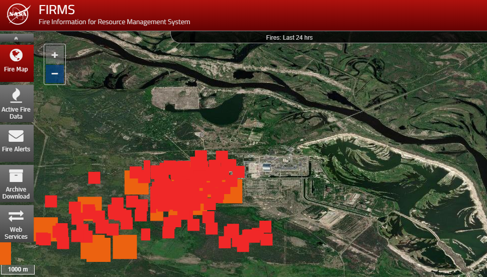Collapse the sidebar using the top chevron

click(17, 38)
